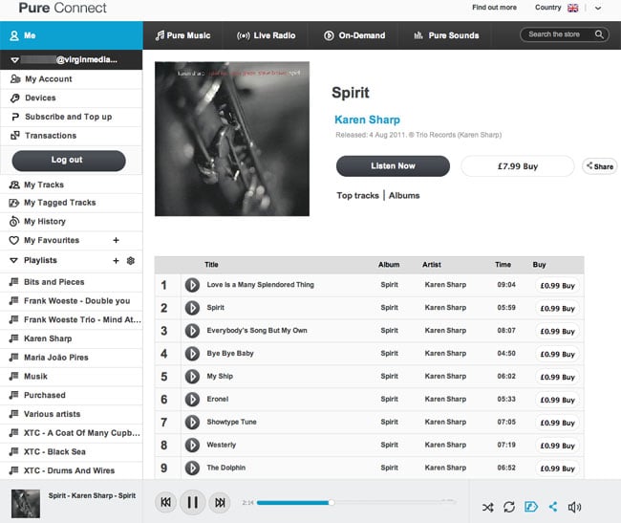The width and height of the screenshot is (621, 523).
Task: Open Karen Sharp artist link
Action: 367,120
